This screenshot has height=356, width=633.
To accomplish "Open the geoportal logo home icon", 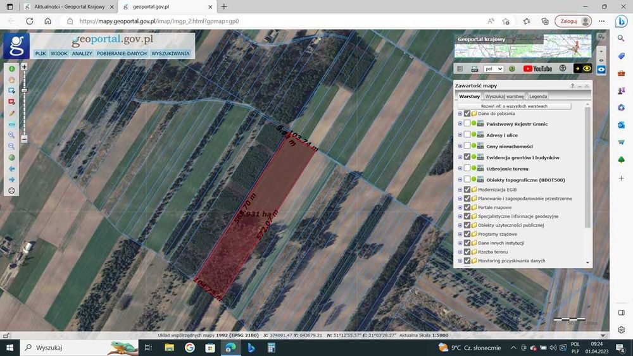I will click(x=16, y=46).
